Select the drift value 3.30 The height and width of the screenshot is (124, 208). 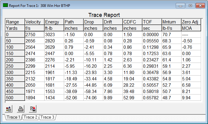[x=113, y=73]
